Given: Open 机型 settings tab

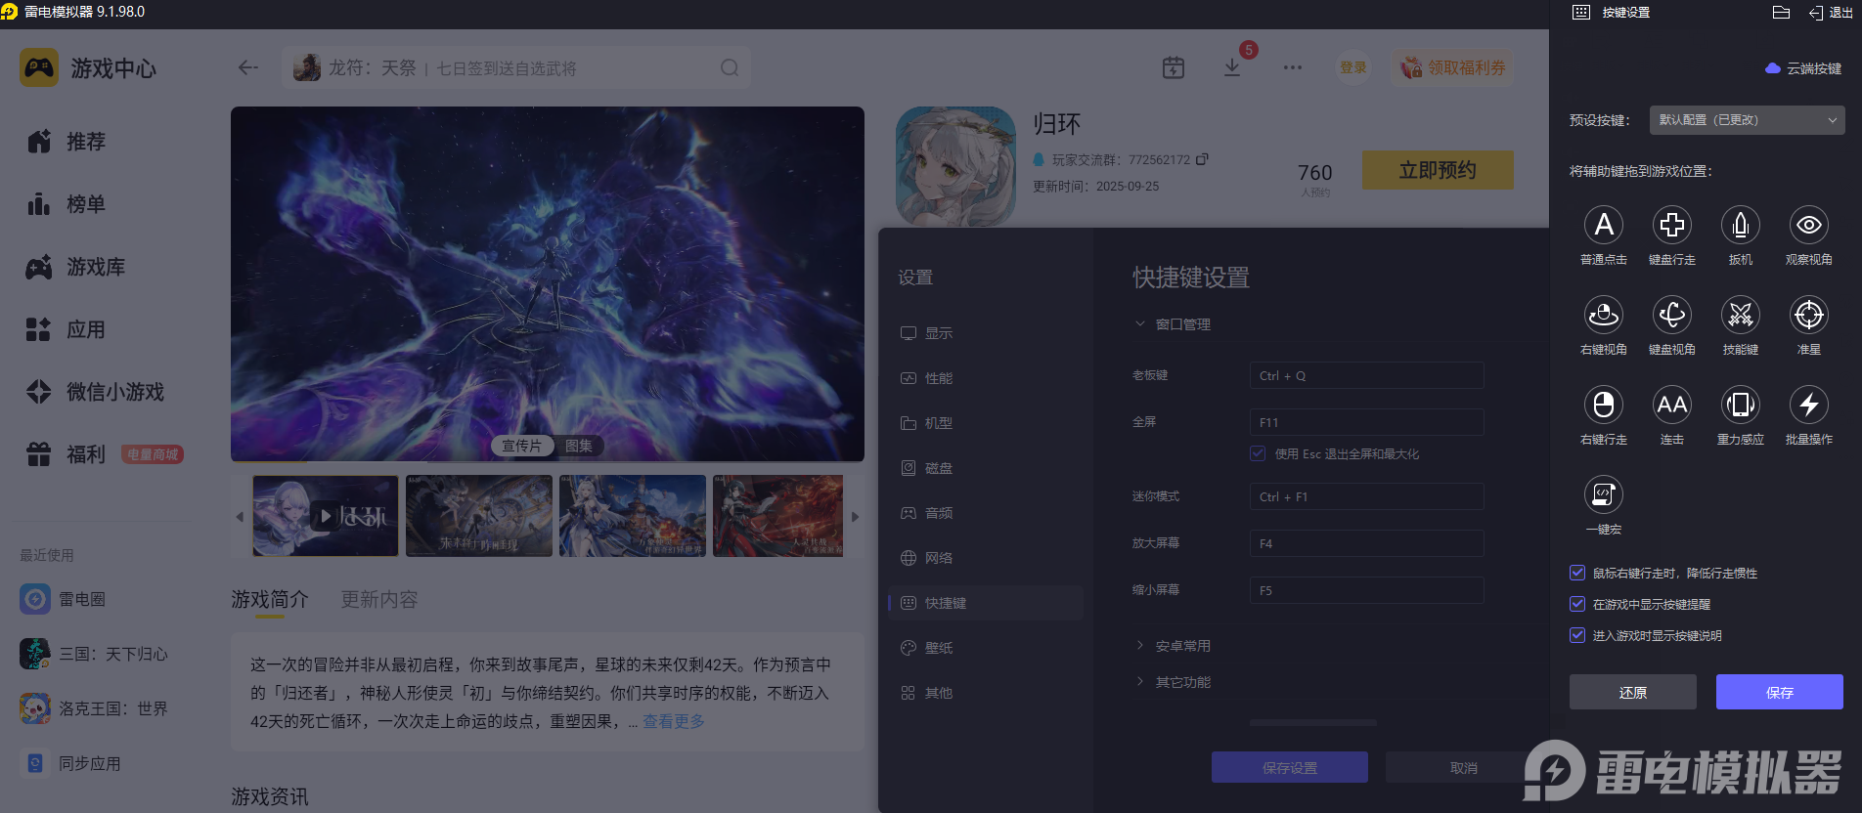Looking at the screenshot, I should pyautogui.click(x=986, y=423).
